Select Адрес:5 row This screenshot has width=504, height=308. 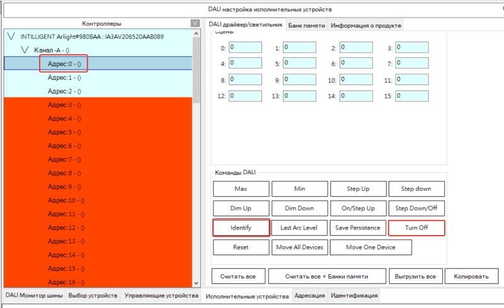pos(98,132)
